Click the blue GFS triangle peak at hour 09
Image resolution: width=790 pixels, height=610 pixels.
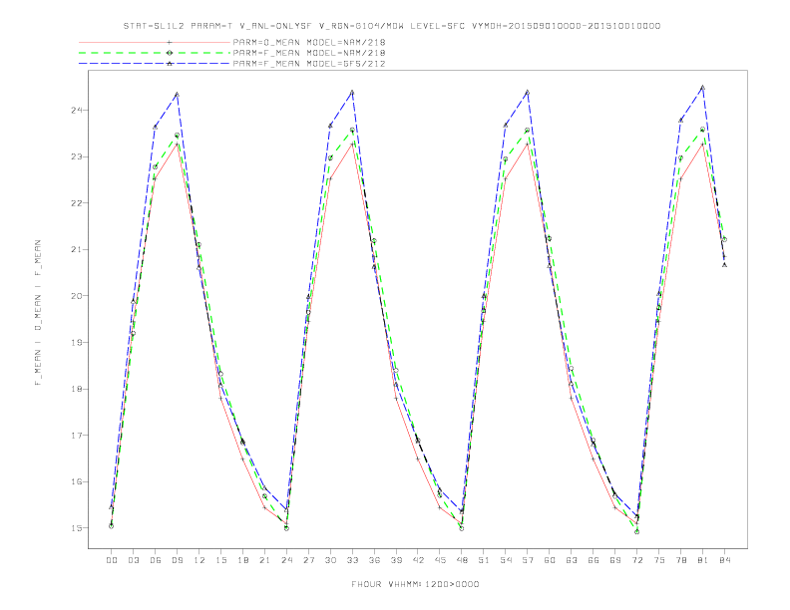[x=177, y=94]
